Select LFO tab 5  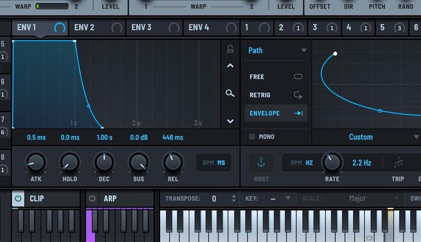point(392,28)
